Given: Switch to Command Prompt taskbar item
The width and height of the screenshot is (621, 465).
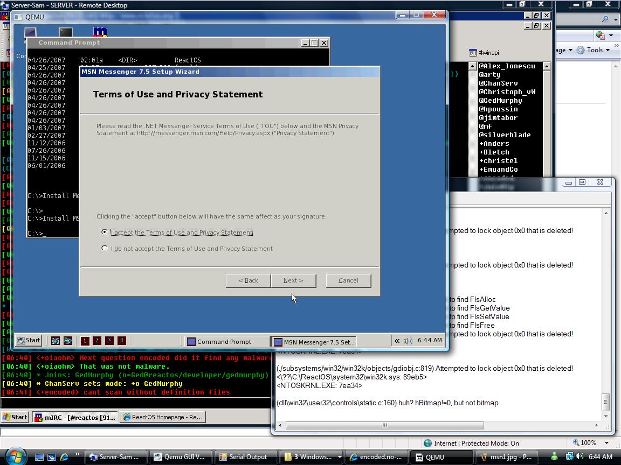Looking at the screenshot, I should [225, 342].
